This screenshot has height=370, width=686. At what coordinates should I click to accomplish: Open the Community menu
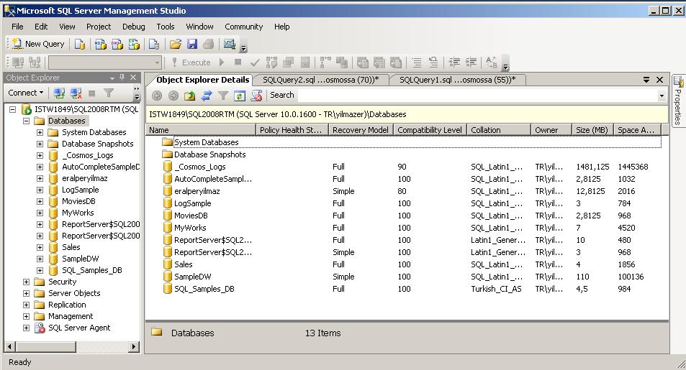(244, 27)
